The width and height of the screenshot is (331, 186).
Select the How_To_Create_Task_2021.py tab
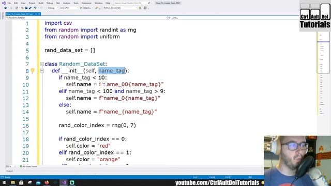[x=20, y=14]
